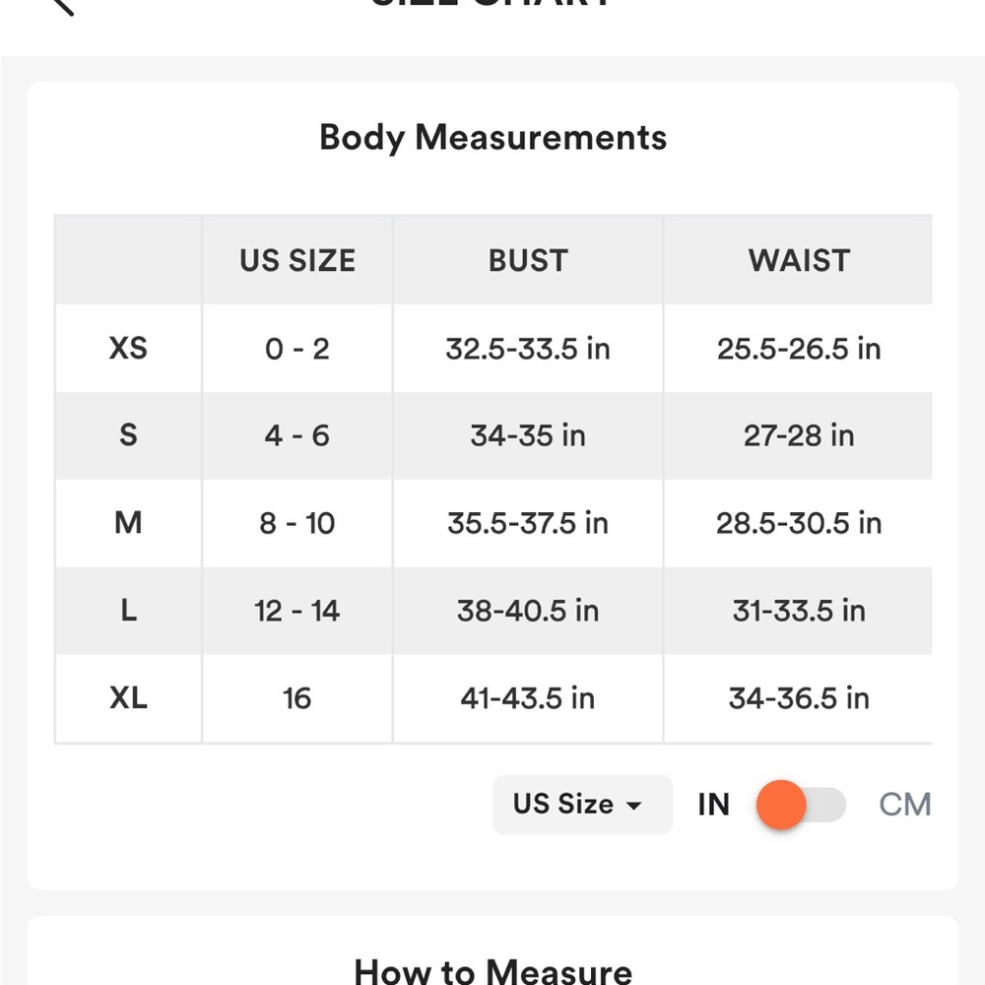Screen dimensions: 985x985
Task: Click the How to Measure heading
Action: 492,971
